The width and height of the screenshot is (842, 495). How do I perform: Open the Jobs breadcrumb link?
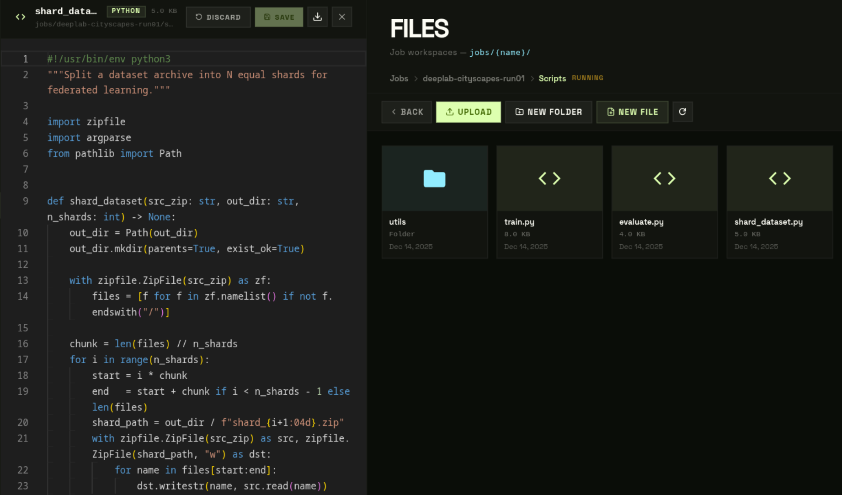[x=399, y=79]
